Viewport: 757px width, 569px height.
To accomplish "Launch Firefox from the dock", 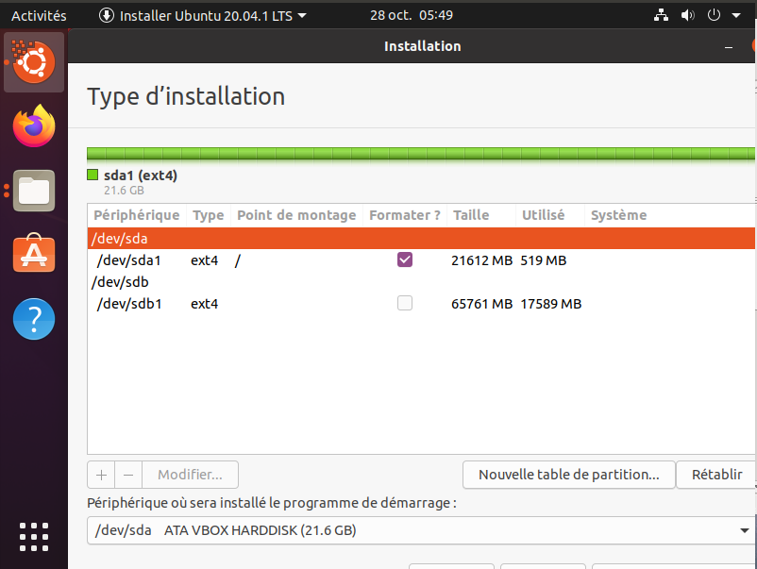I will coord(34,126).
